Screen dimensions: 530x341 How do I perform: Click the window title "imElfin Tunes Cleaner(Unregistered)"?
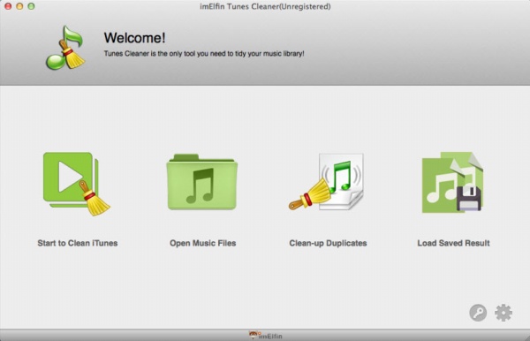[x=265, y=6]
